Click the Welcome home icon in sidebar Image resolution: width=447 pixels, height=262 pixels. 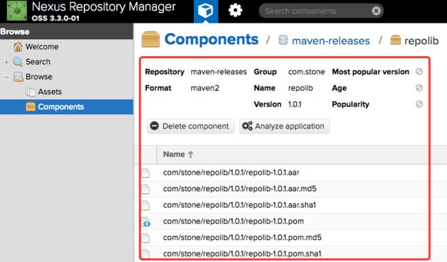pos(18,47)
